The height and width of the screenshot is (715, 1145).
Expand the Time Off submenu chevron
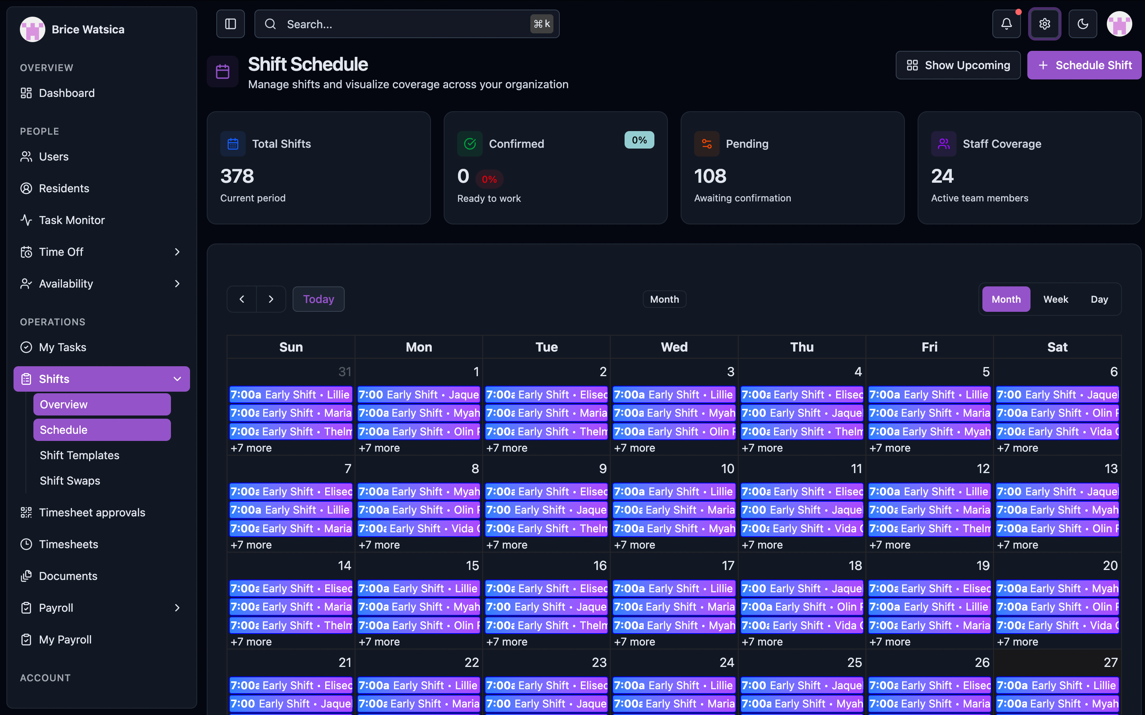[x=177, y=252]
